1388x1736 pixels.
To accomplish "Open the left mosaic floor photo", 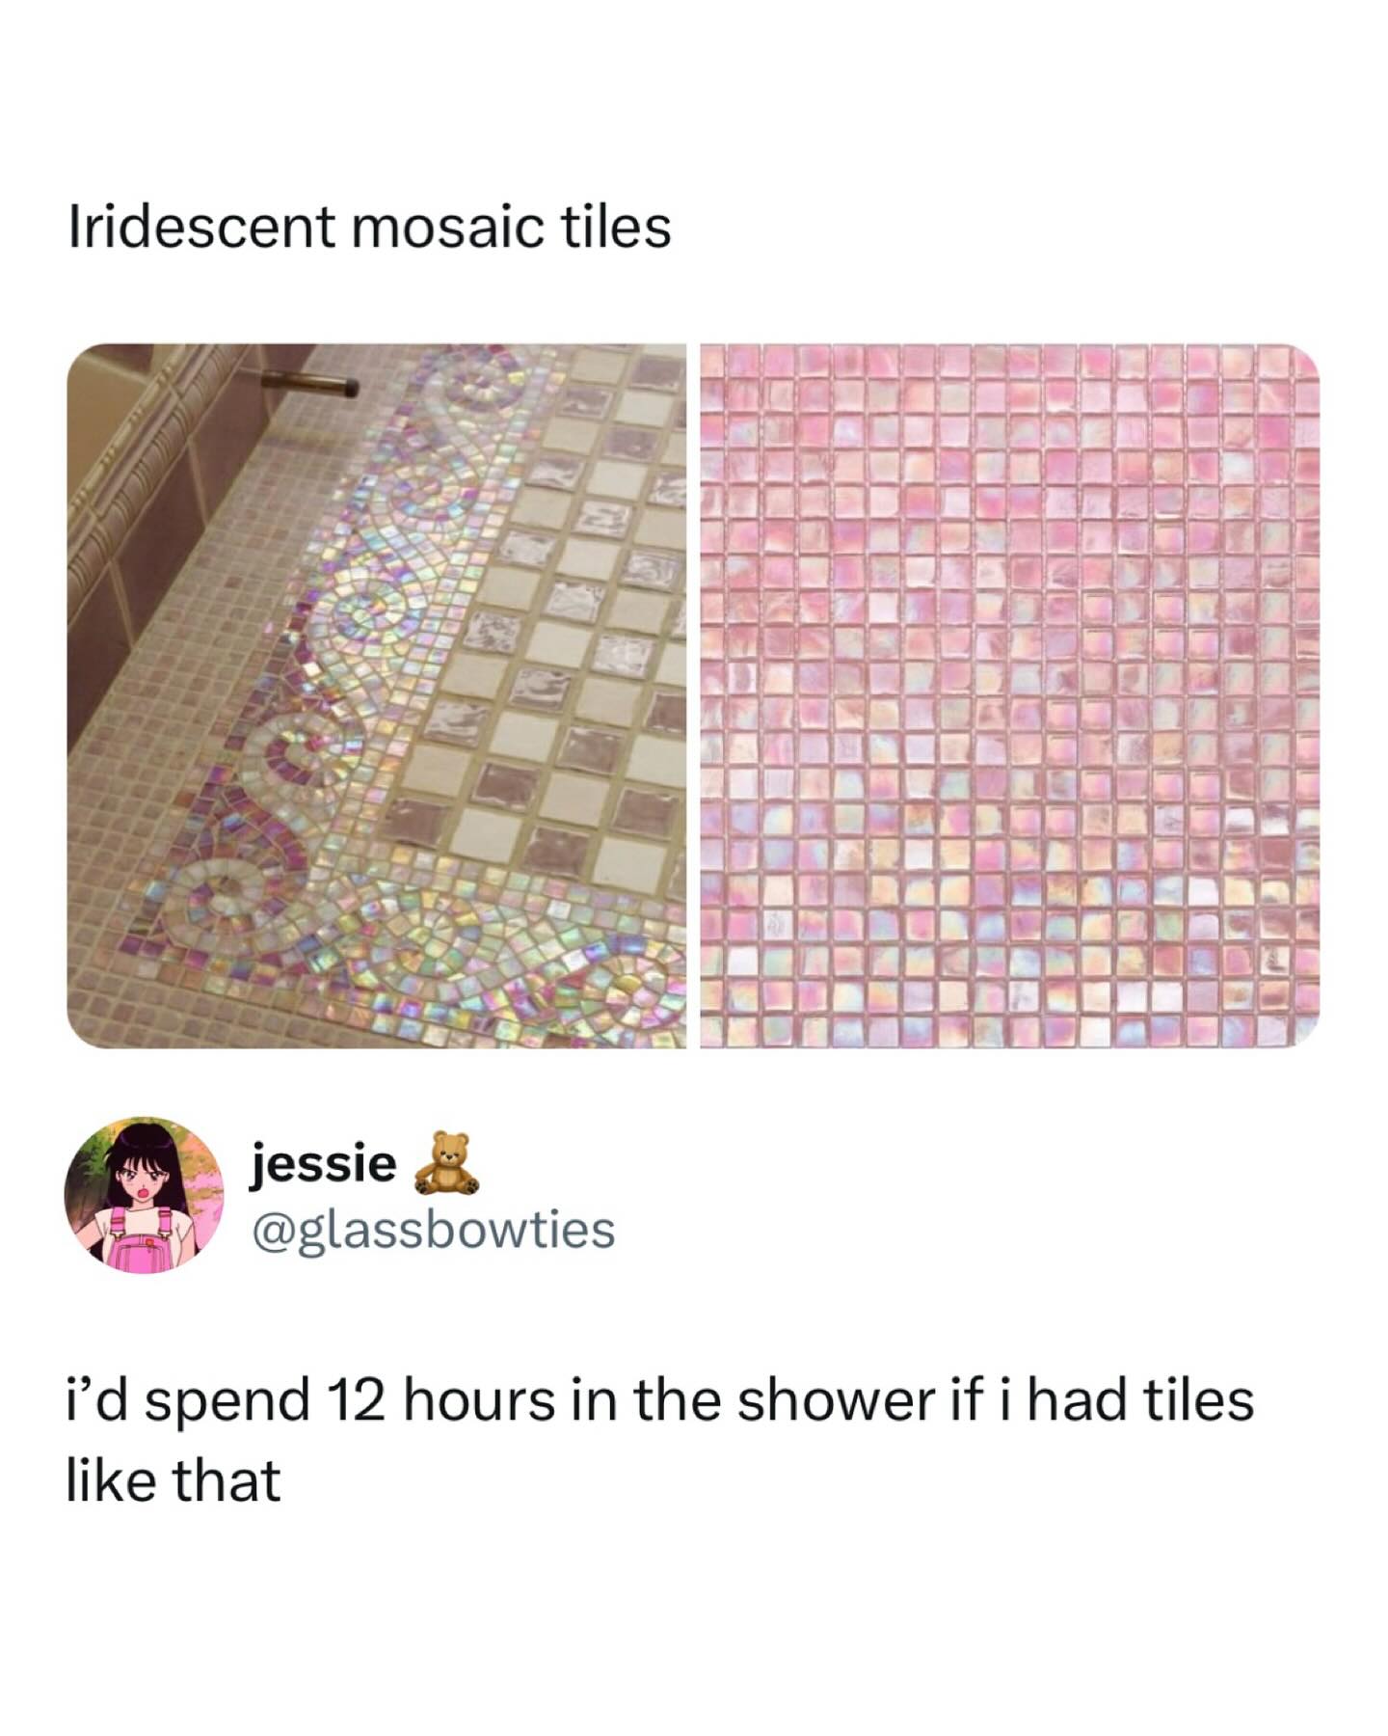I will [376, 695].
